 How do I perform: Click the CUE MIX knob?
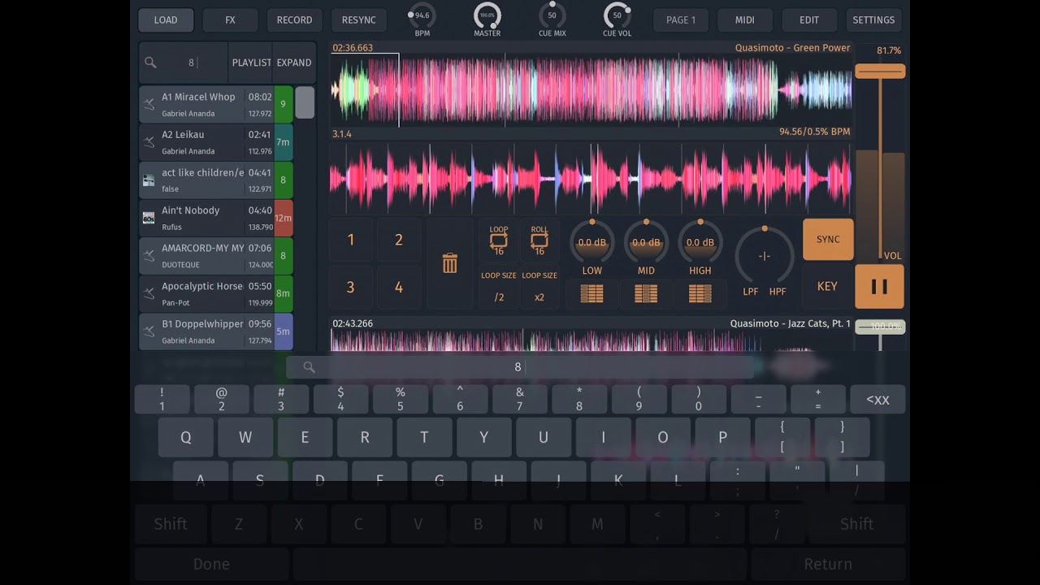coord(552,15)
